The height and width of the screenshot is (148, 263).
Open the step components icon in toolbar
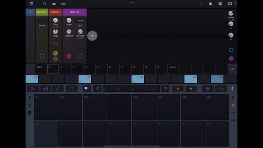coord(33,89)
